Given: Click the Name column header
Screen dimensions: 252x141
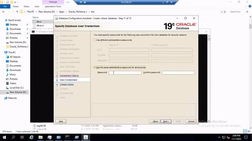Looking at the screenshot, I should [35, 17].
